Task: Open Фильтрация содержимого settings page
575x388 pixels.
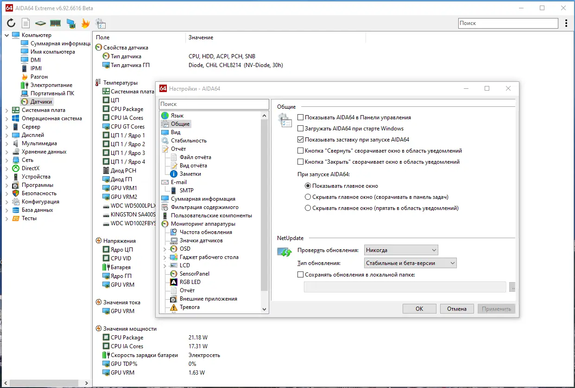Action: [x=205, y=207]
